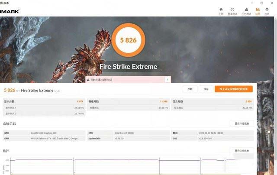Click the 系统信息 section heading

(10, 123)
